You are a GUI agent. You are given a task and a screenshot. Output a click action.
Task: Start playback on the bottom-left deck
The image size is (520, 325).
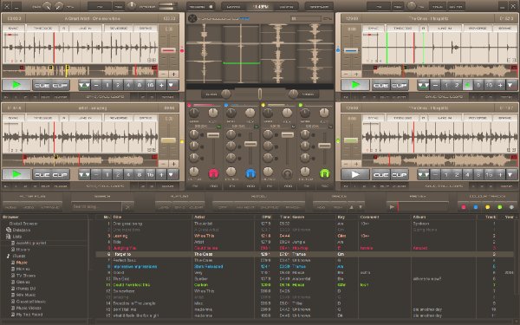click(16, 174)
